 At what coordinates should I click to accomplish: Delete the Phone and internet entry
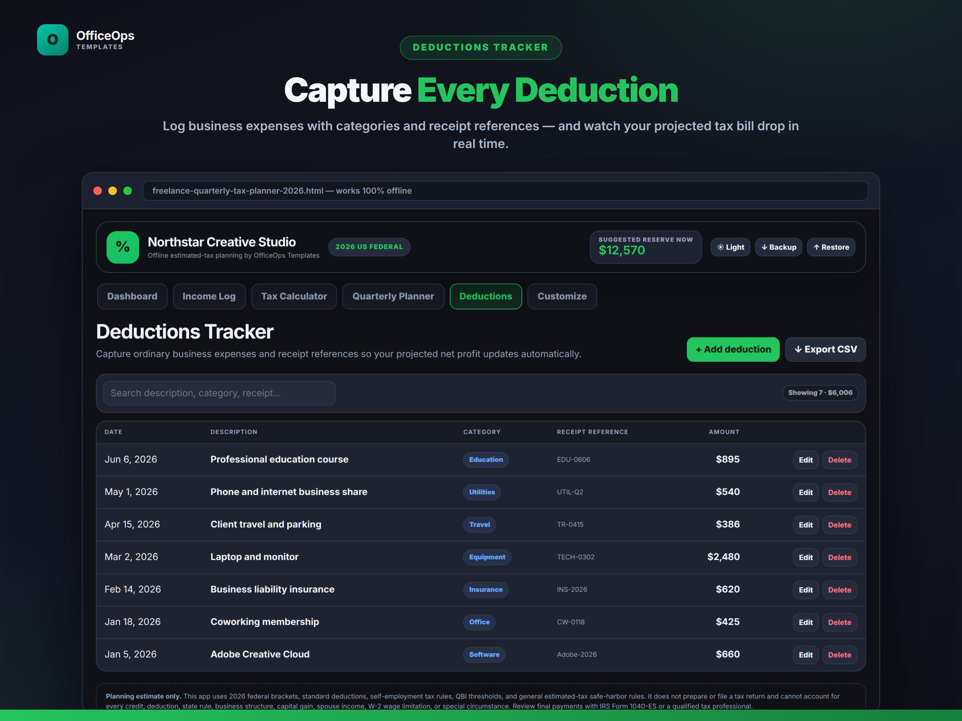(839, 492)
